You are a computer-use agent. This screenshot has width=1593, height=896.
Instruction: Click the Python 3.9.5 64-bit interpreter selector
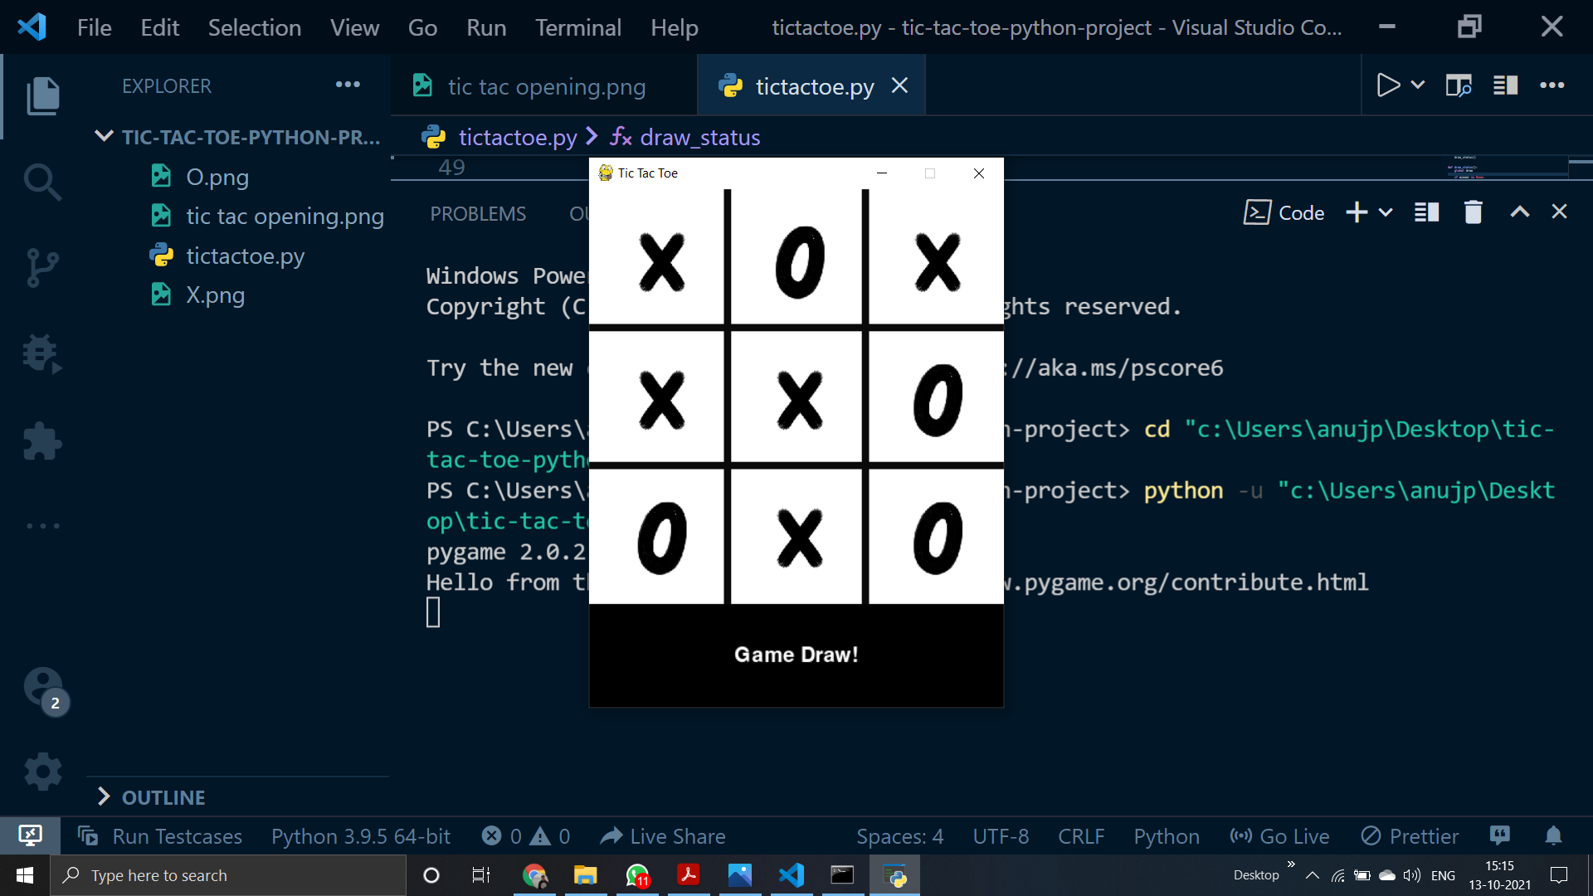(x=360, y=836)
